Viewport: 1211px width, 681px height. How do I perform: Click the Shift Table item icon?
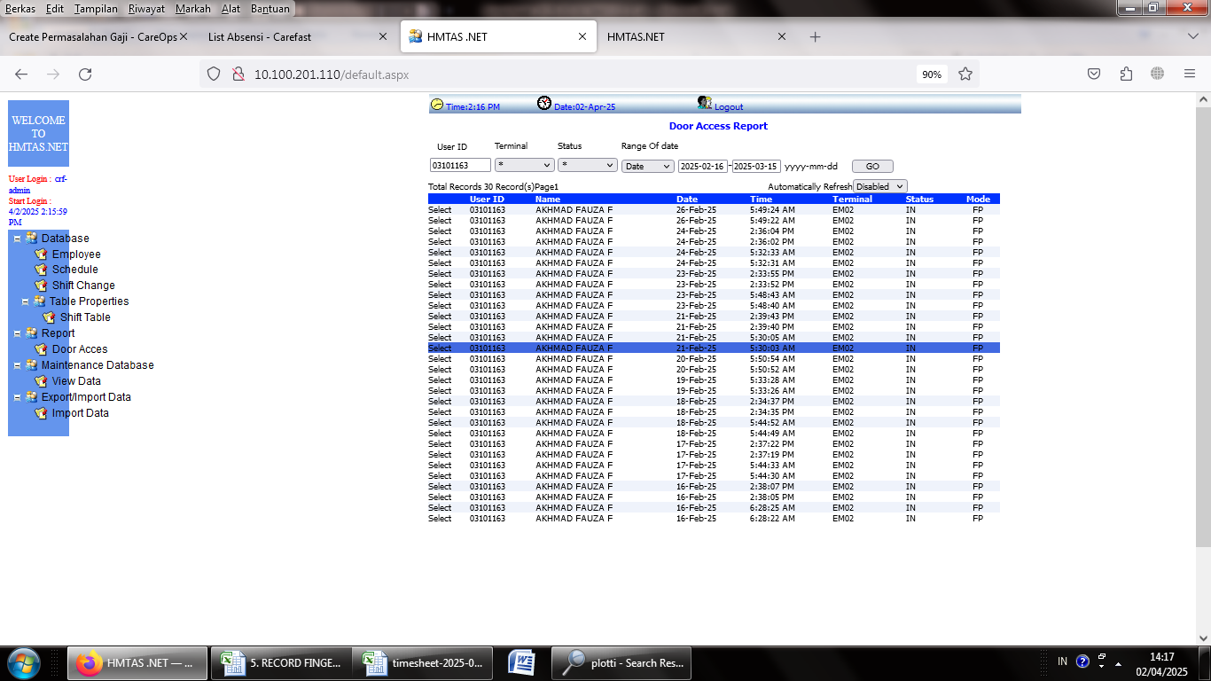[50, 317]
